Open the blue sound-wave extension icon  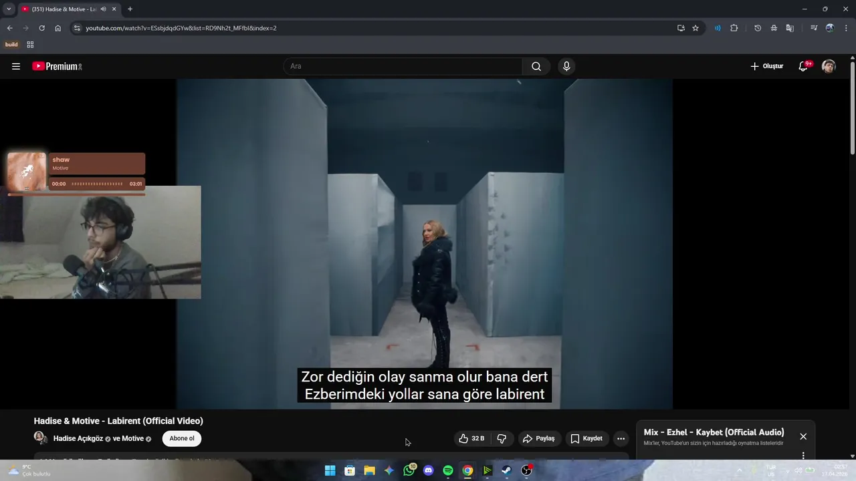coord(718,28)
